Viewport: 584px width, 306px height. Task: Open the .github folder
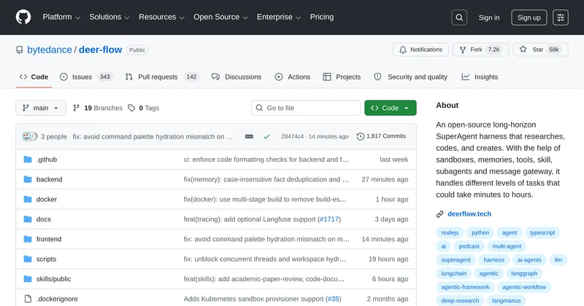click(x=47, y=160)
